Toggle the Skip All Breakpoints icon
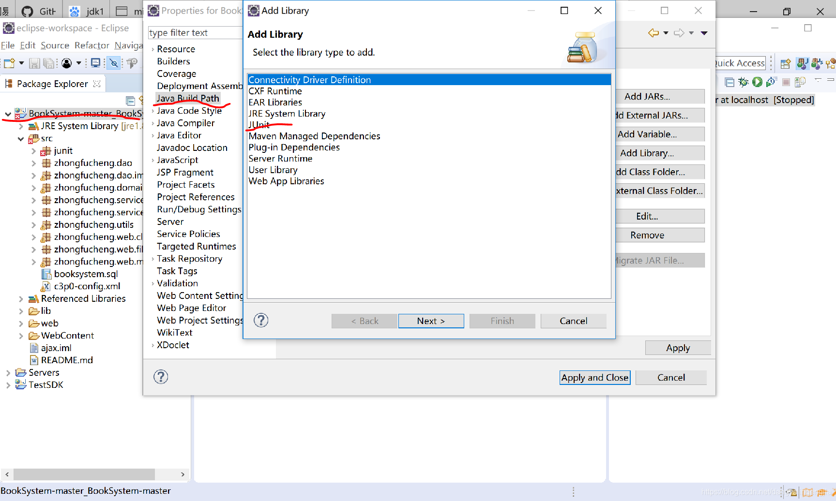Screen dimensions: 836x501 click(x=114, y=63)
